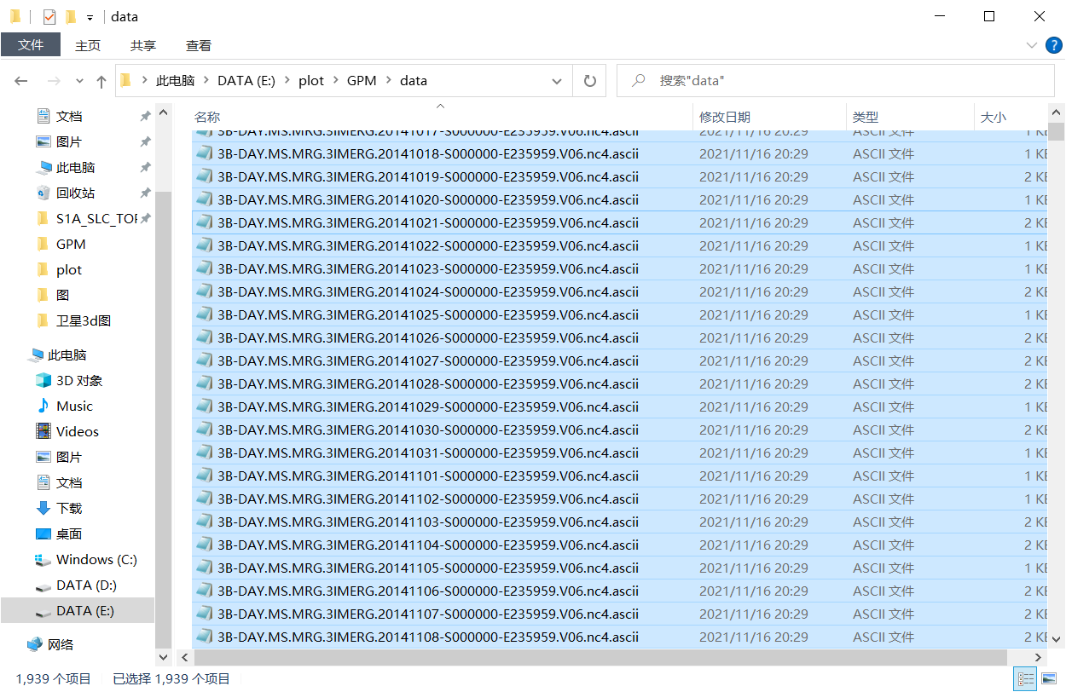
Task: Click file icon of 3IMERG.20141108 row
Action: (204, 637)
